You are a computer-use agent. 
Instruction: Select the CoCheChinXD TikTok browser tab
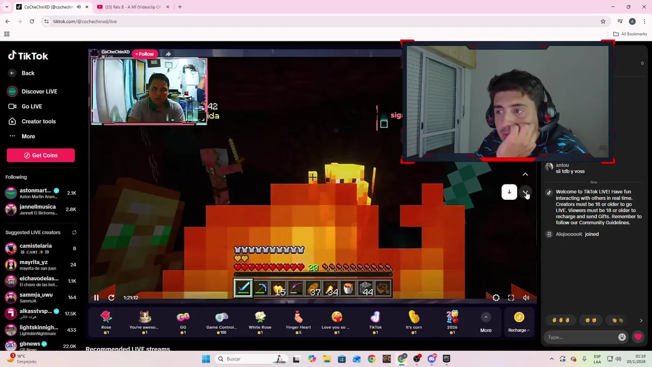pos(48,7)
